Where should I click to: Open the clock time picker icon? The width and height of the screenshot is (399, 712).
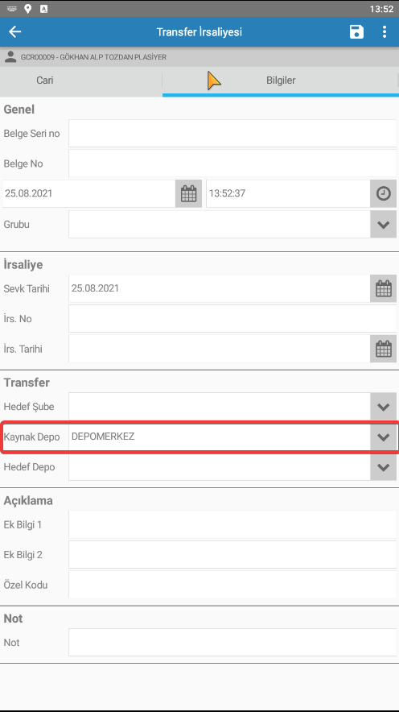click(384, 194)
